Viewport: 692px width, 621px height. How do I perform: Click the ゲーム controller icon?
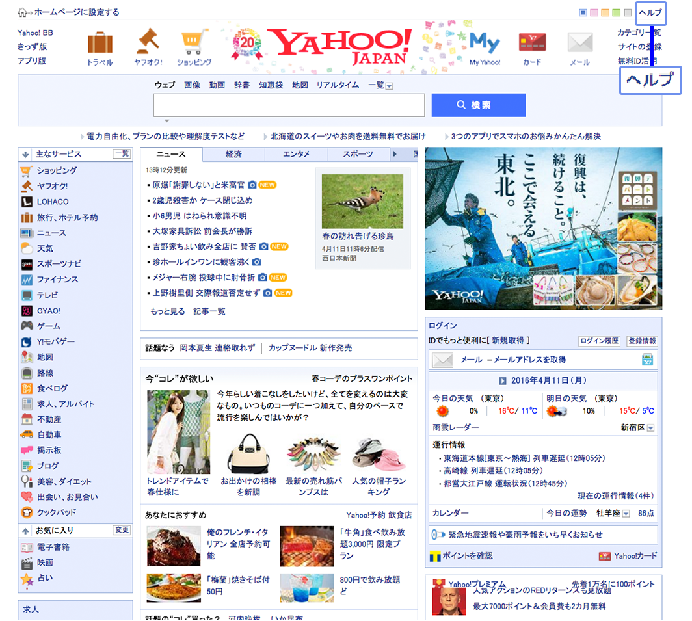[x=27, y=326]
